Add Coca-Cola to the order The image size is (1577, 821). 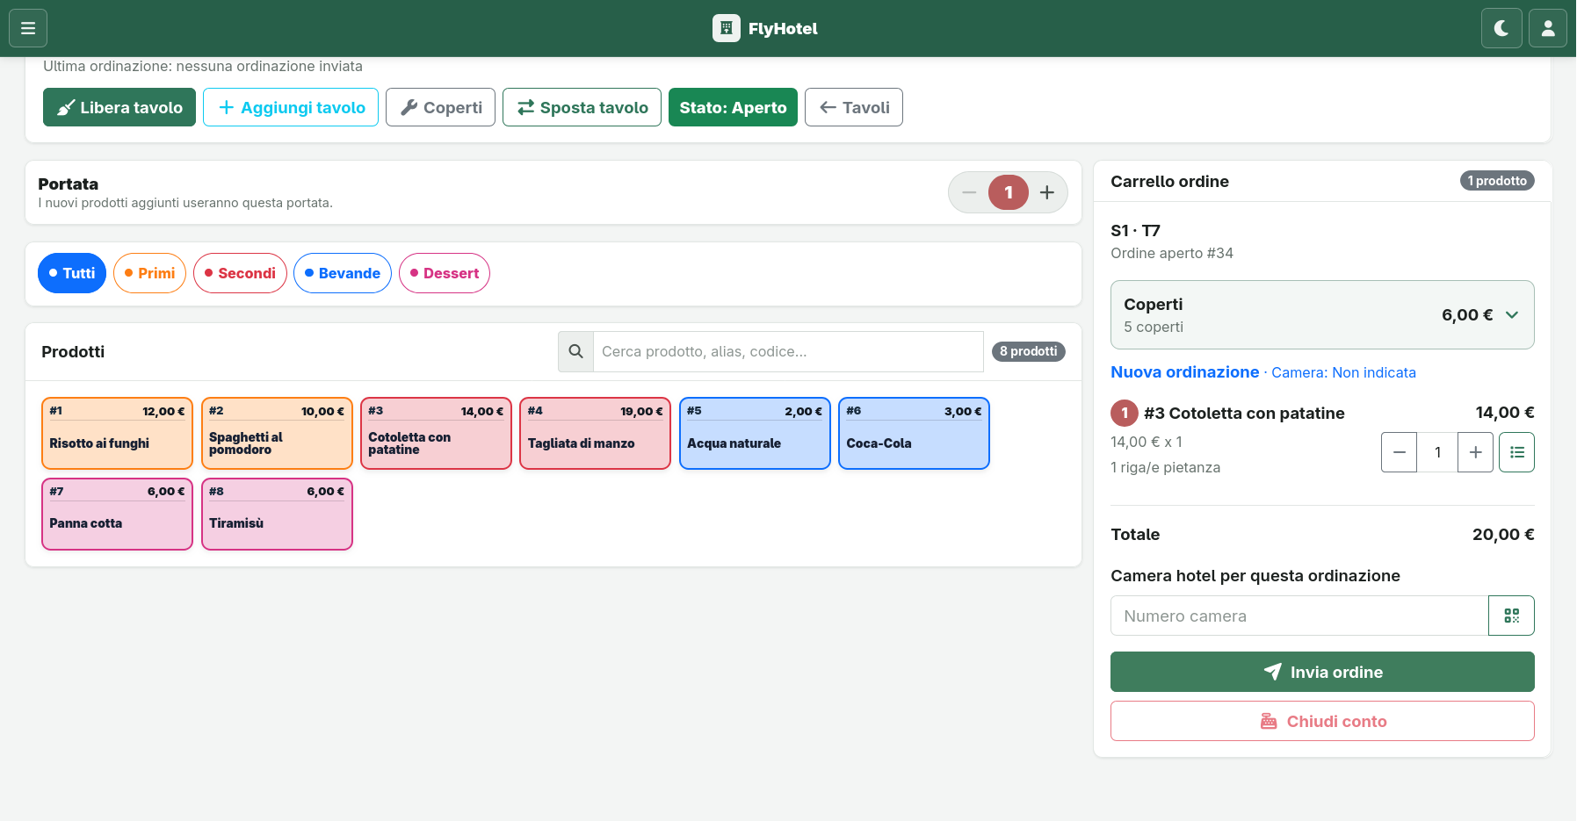coord(915,433)
